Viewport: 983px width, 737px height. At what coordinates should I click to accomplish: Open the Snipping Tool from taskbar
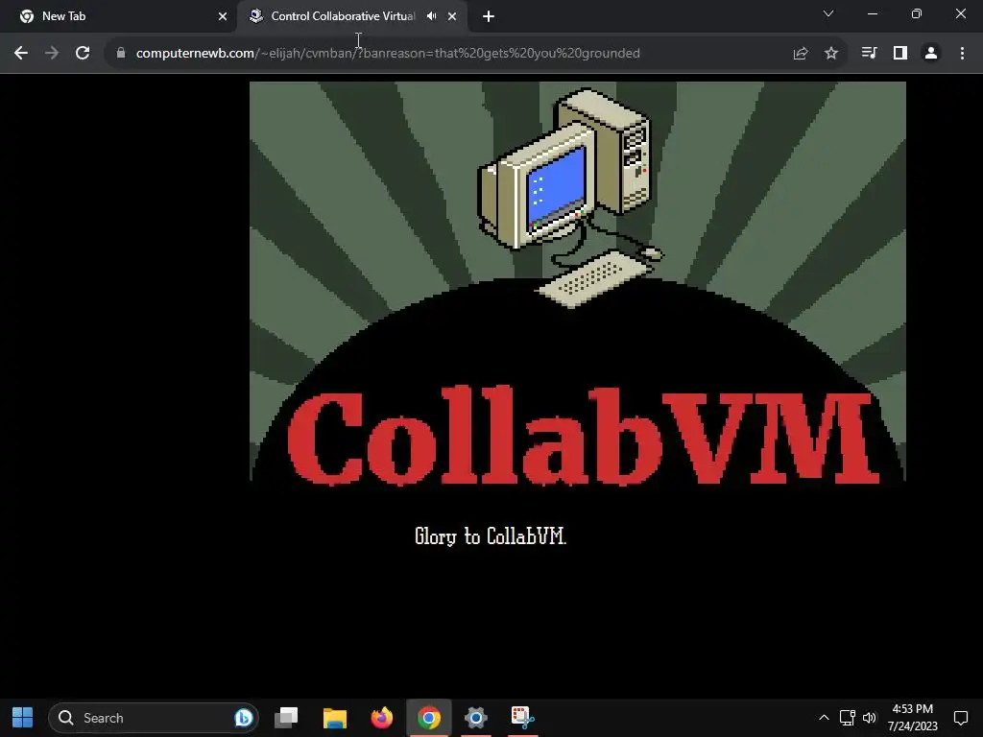coord(522,718)
